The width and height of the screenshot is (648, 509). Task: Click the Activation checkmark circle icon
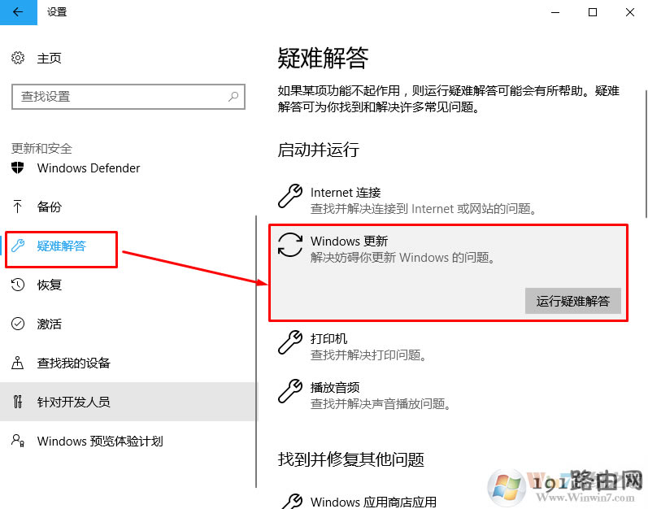pos(18,324)
